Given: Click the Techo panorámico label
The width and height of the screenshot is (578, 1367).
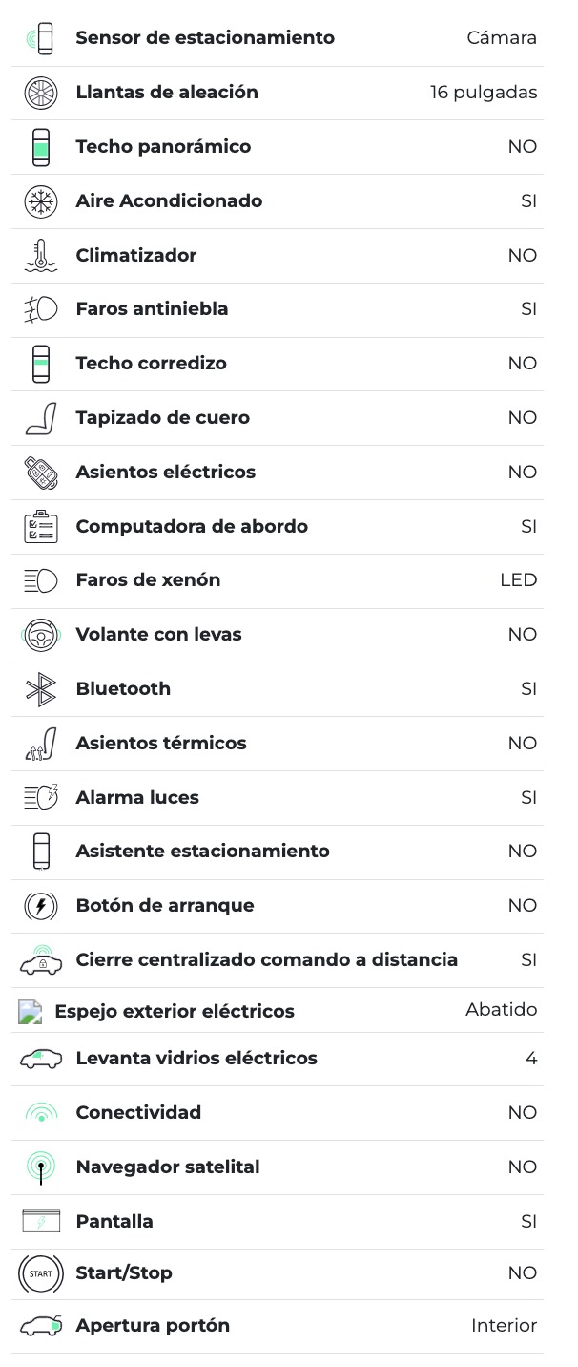Looking at the screenshot, I should pyautogui.click(x=163, y=147).
